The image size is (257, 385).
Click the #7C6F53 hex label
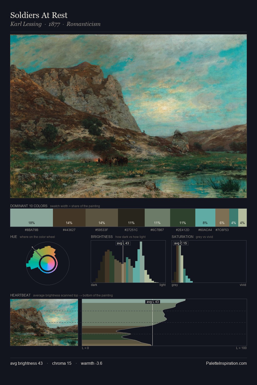pos(222,230)
